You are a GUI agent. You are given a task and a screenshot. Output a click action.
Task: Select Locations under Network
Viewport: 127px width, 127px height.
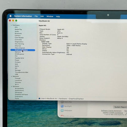pos(18,80)
